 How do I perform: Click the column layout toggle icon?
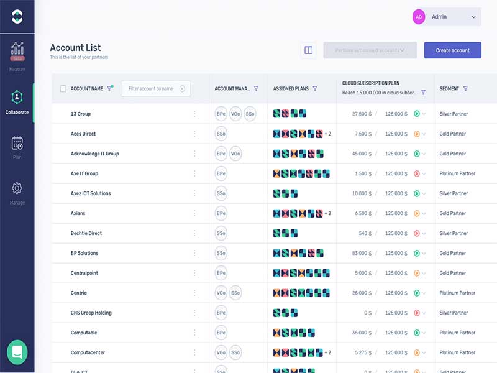tap(308, 50)
